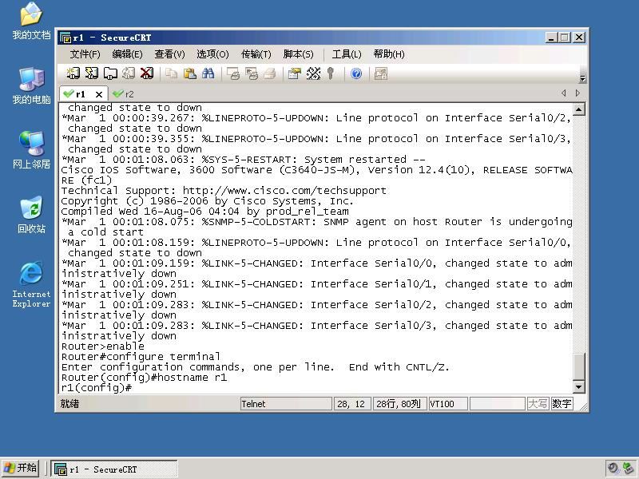Screen dimensions: 639x479
Task: Click the VT100 status bar entry
Action: coord(448,404)
